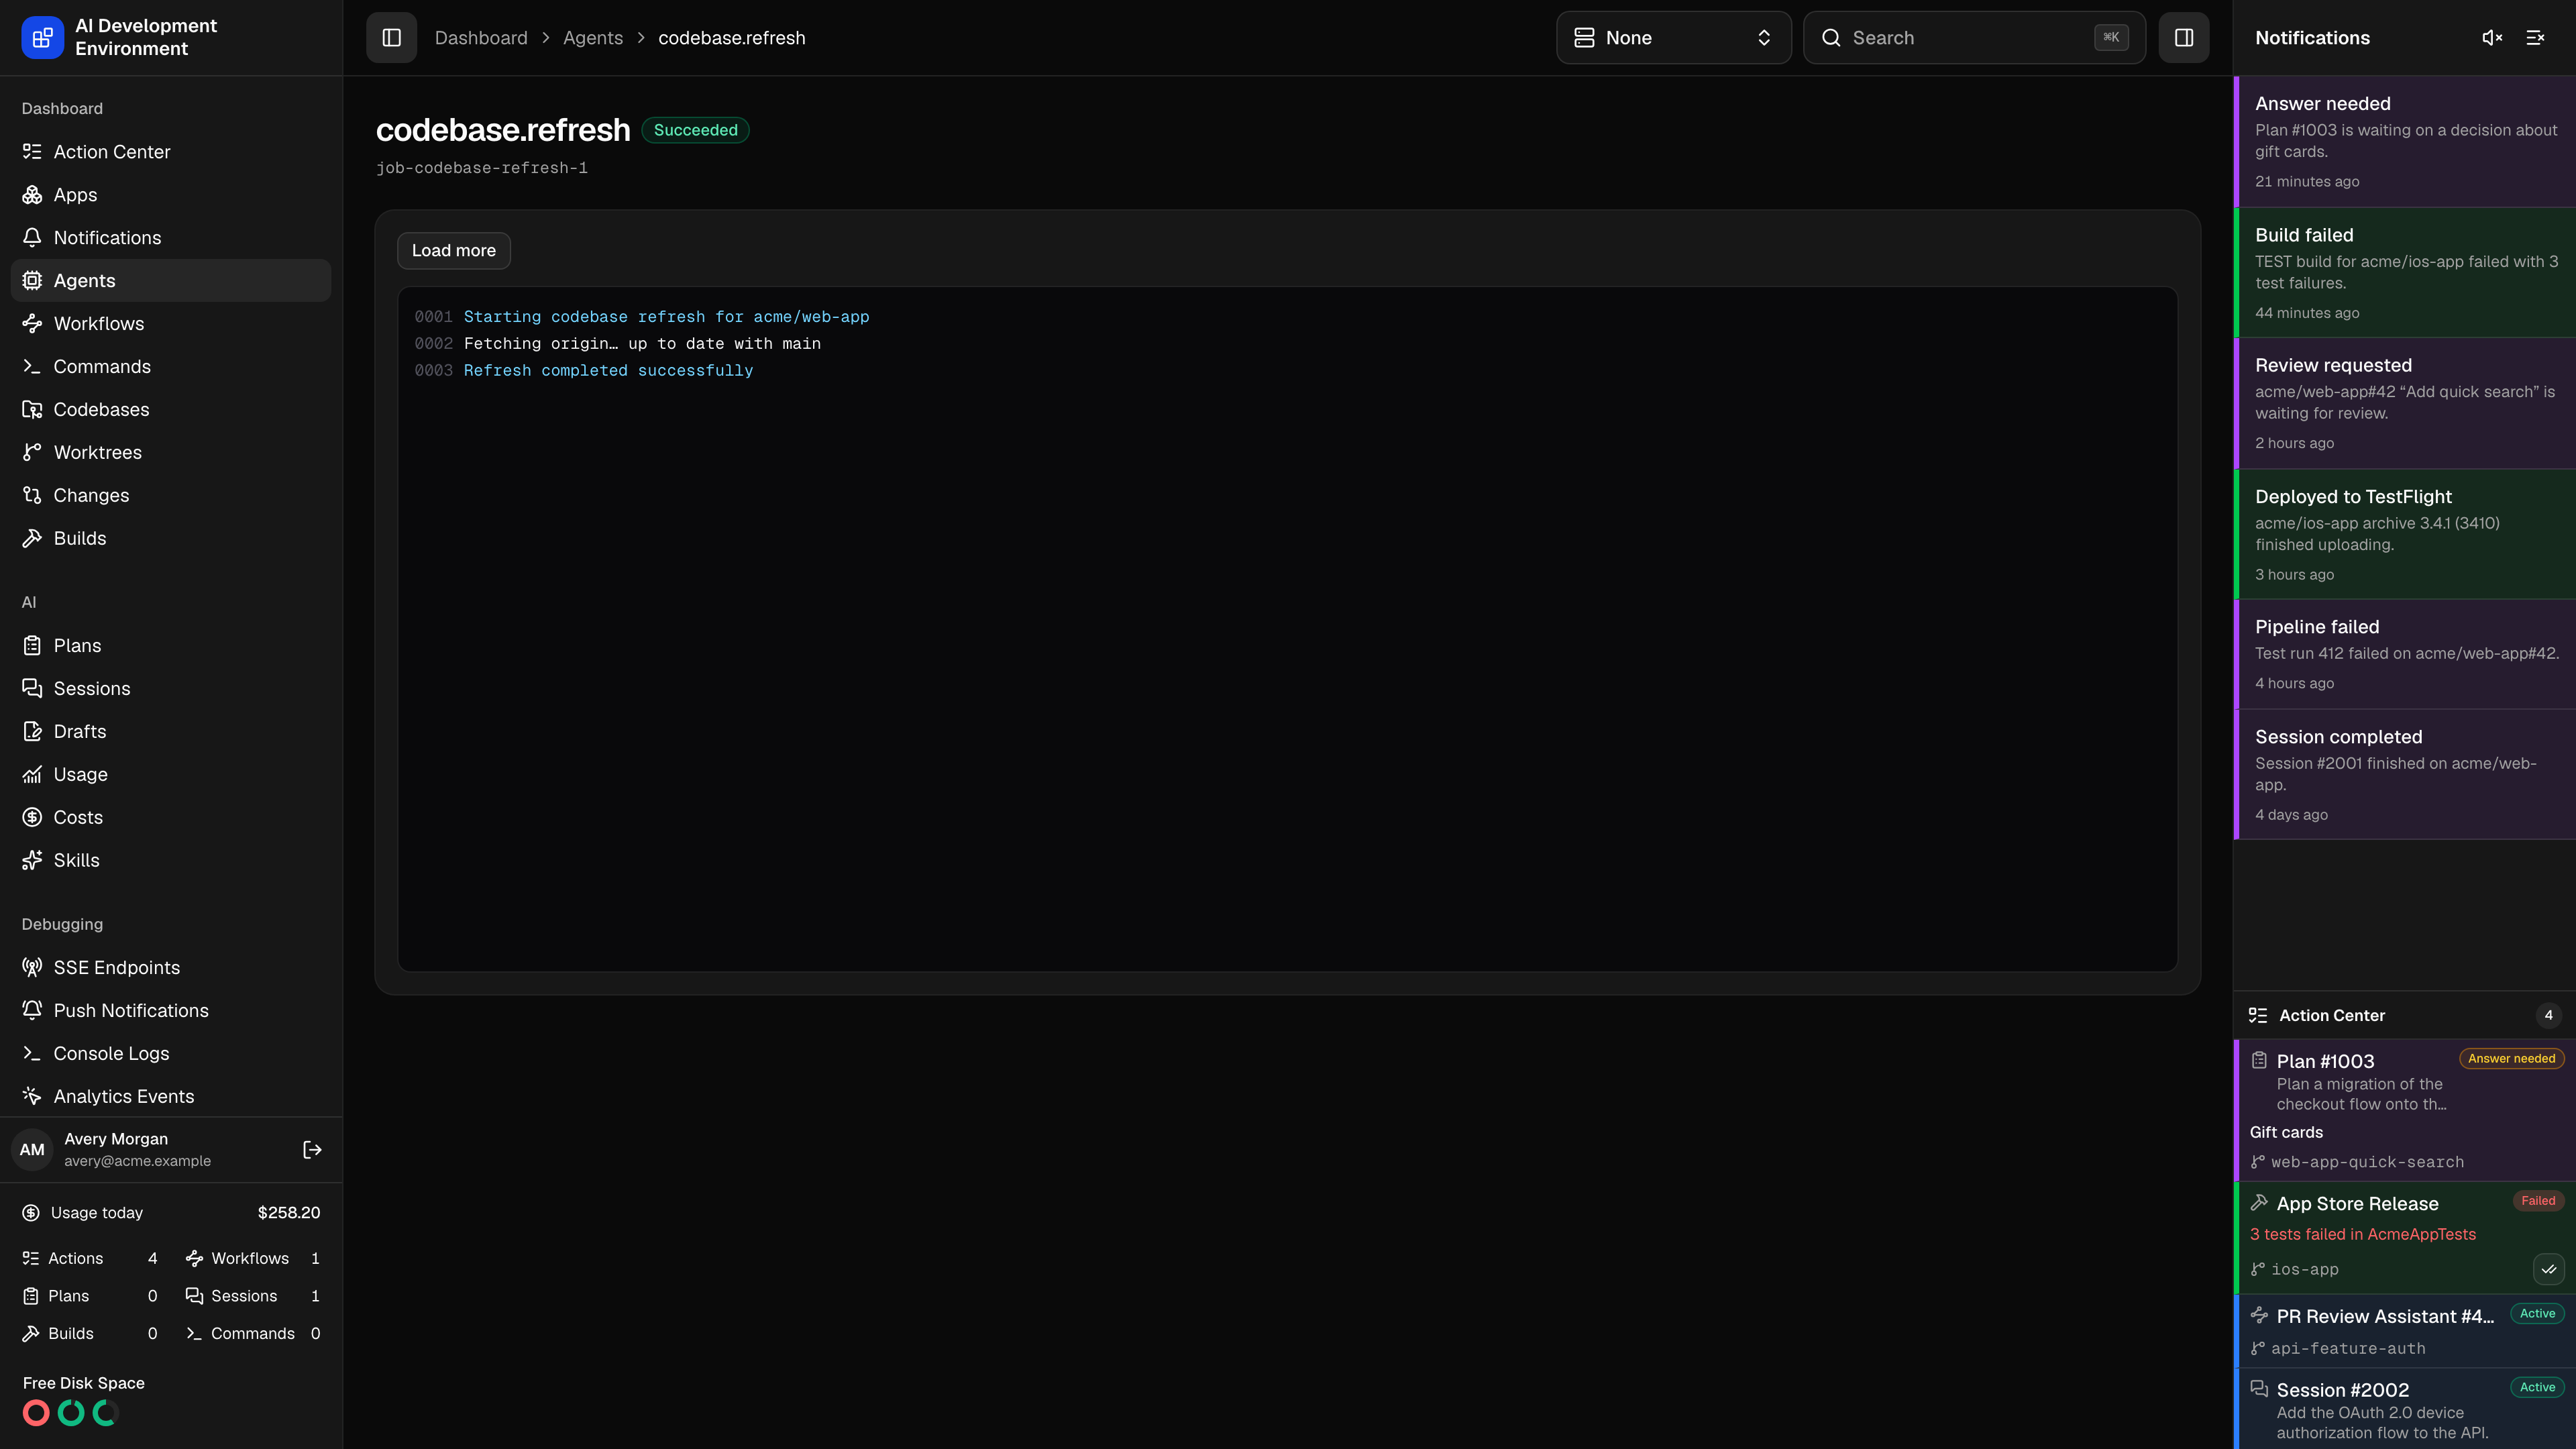Open the Answer needed notification
The width and height of the screenshot is (2576, 1449).
2404,141
